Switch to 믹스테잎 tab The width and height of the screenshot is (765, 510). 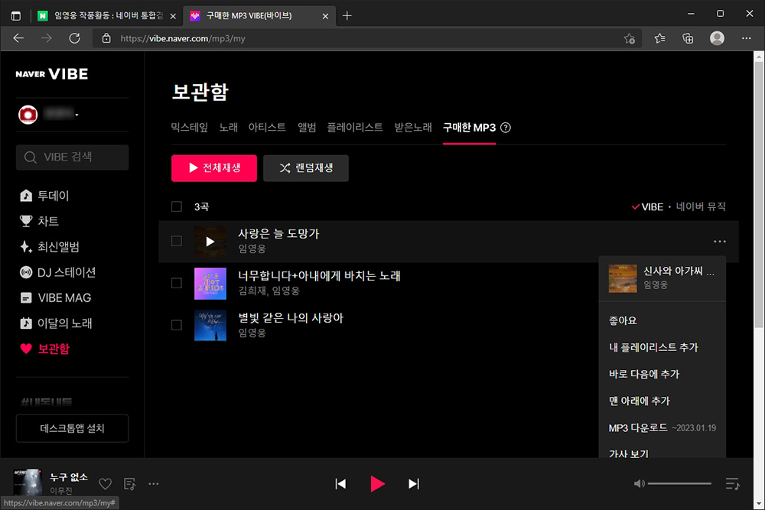(189, 127)
